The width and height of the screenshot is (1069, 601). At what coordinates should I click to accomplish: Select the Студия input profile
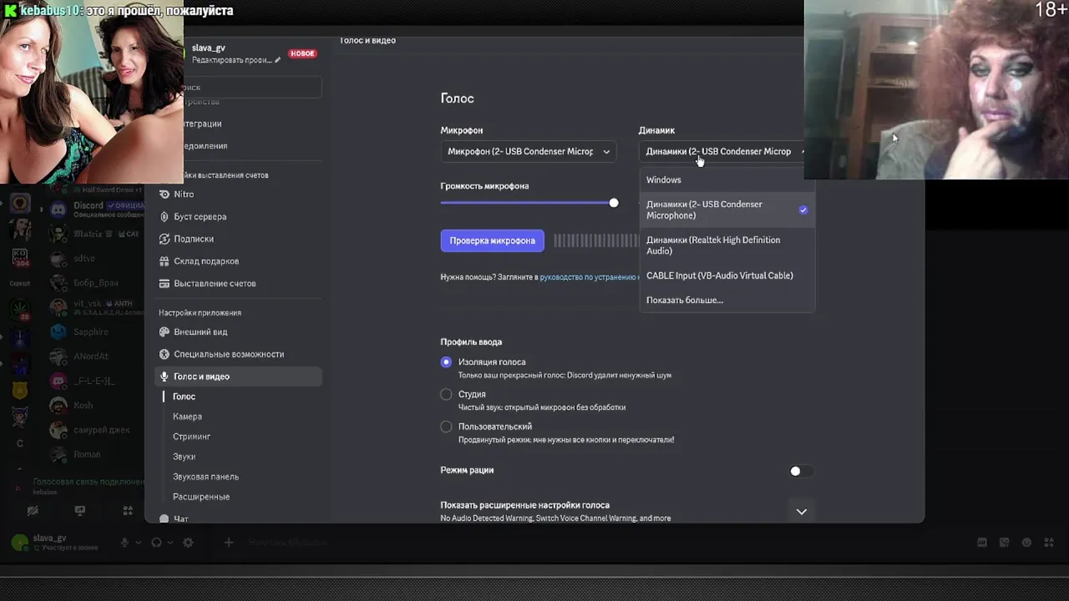(446, 394)
